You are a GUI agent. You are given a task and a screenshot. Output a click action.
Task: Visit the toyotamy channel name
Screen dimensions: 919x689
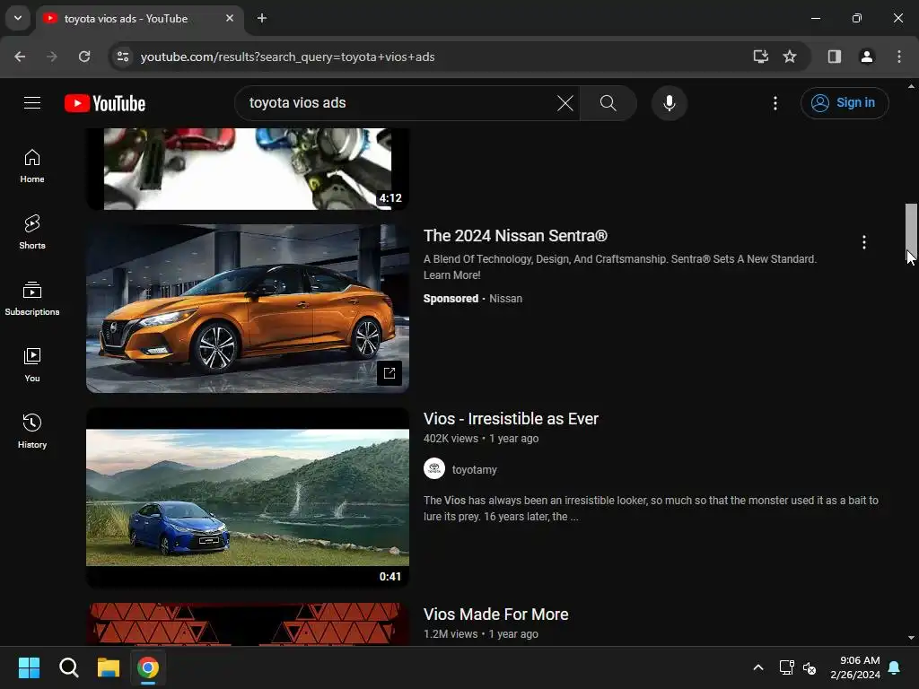pos(474,470)
